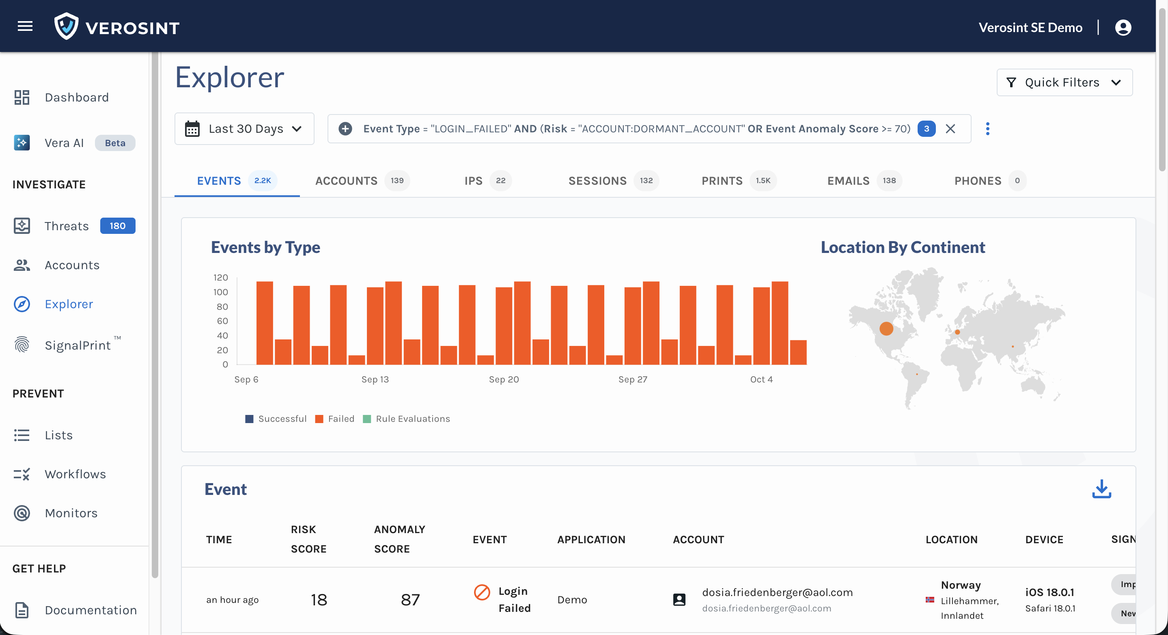Open the Threats page link
Screen dimensions: 1168x635
click(x=67, y=226)
